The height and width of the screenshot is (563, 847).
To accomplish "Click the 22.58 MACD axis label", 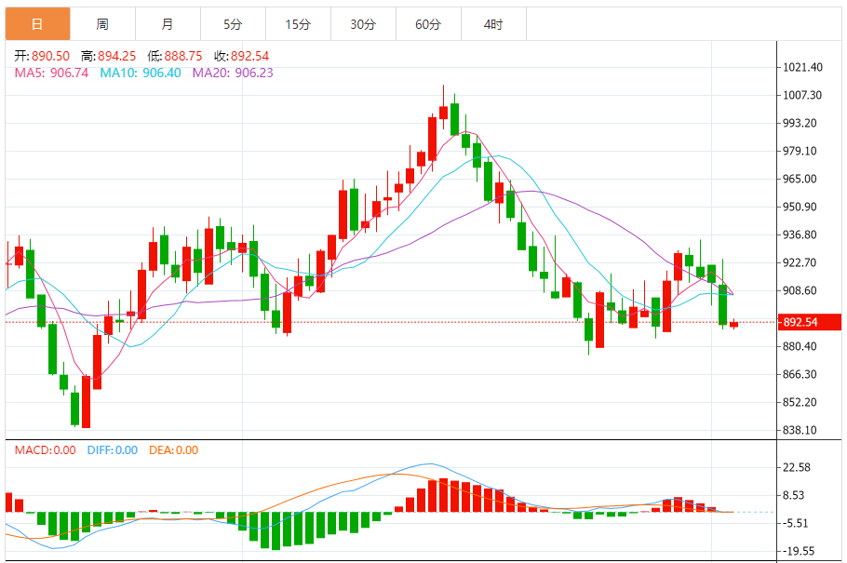I will click(x=797, y=468).
